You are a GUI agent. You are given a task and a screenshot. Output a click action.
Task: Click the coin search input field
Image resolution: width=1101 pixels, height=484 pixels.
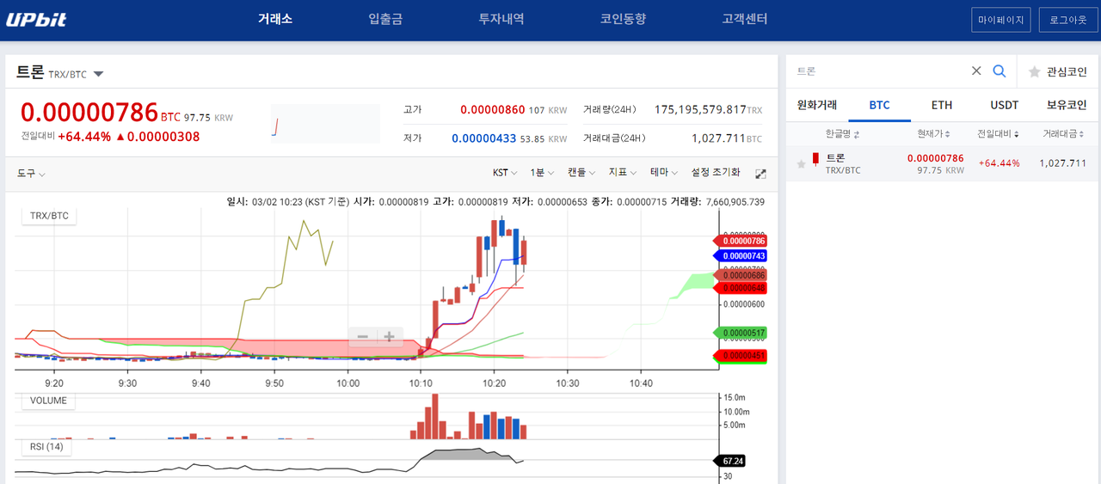[877, 71]
